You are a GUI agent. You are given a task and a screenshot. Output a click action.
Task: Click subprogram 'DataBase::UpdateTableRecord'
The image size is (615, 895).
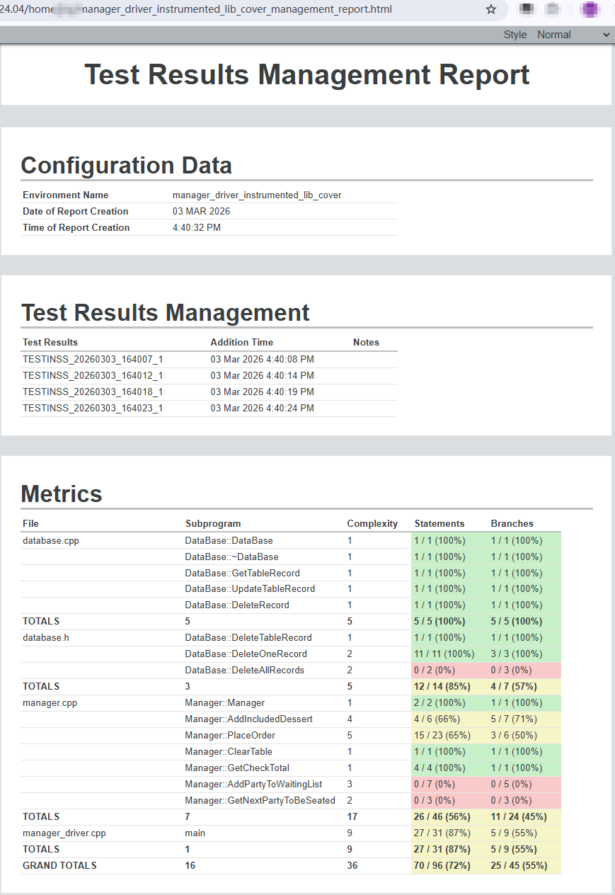[250, 588]
